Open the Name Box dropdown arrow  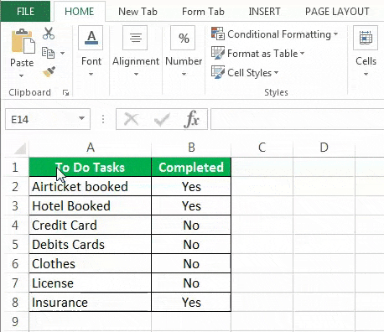tap(81, 118)
